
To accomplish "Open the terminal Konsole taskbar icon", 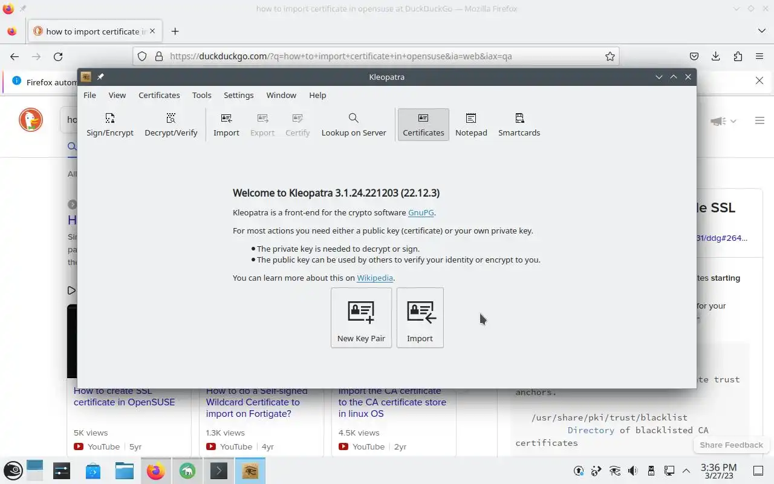I will pos(218,471).
